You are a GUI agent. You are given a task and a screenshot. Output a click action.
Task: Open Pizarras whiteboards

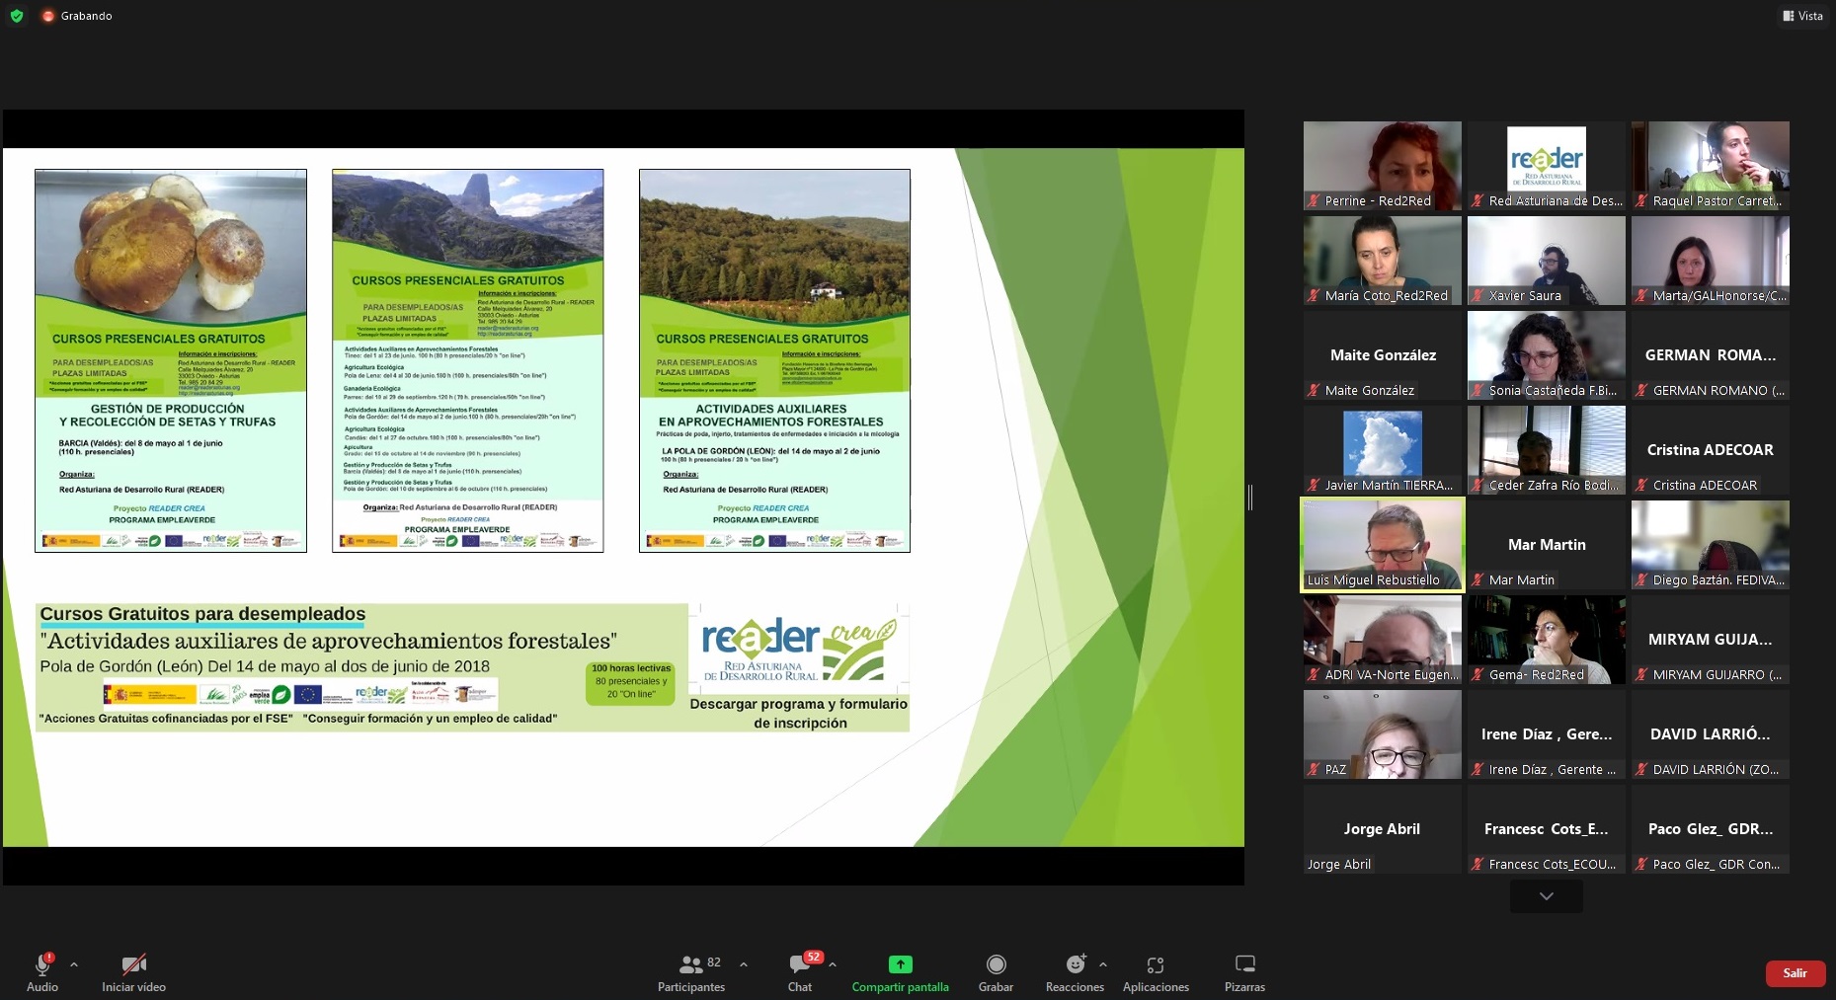coord(1244,964)
